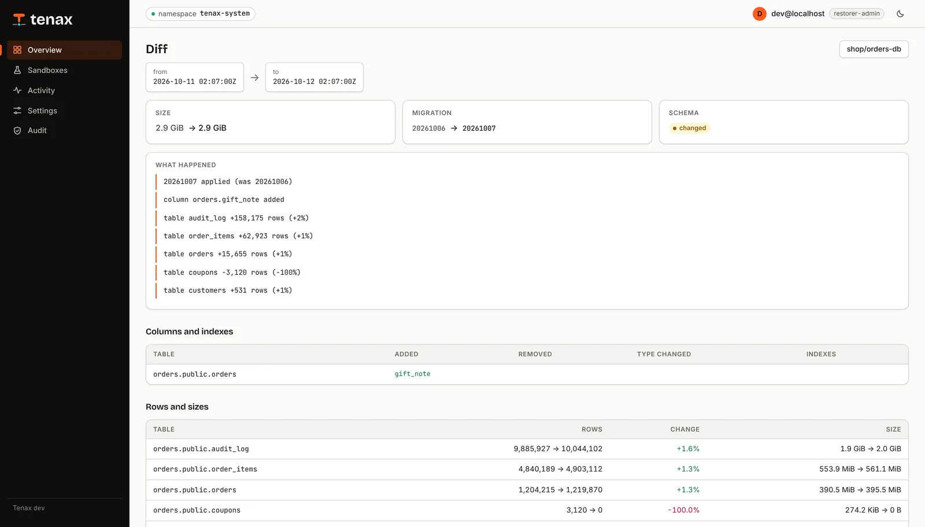Click 'table customers +531 rows' line

228,290
